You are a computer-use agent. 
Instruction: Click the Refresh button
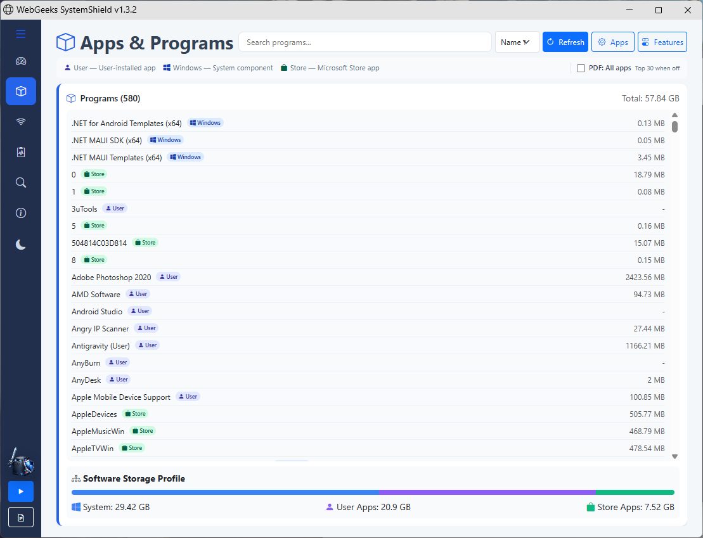pos(565,42)
